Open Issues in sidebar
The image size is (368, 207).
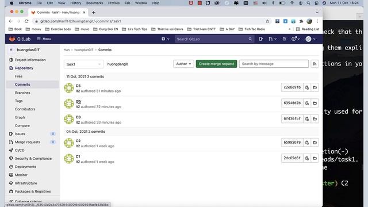point(20,134)
